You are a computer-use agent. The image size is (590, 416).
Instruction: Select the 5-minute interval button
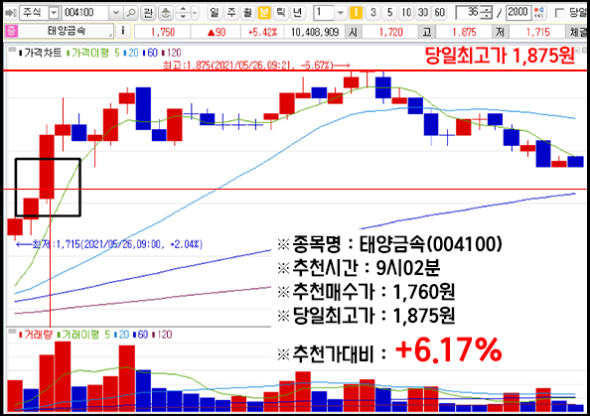coord(389,13)
